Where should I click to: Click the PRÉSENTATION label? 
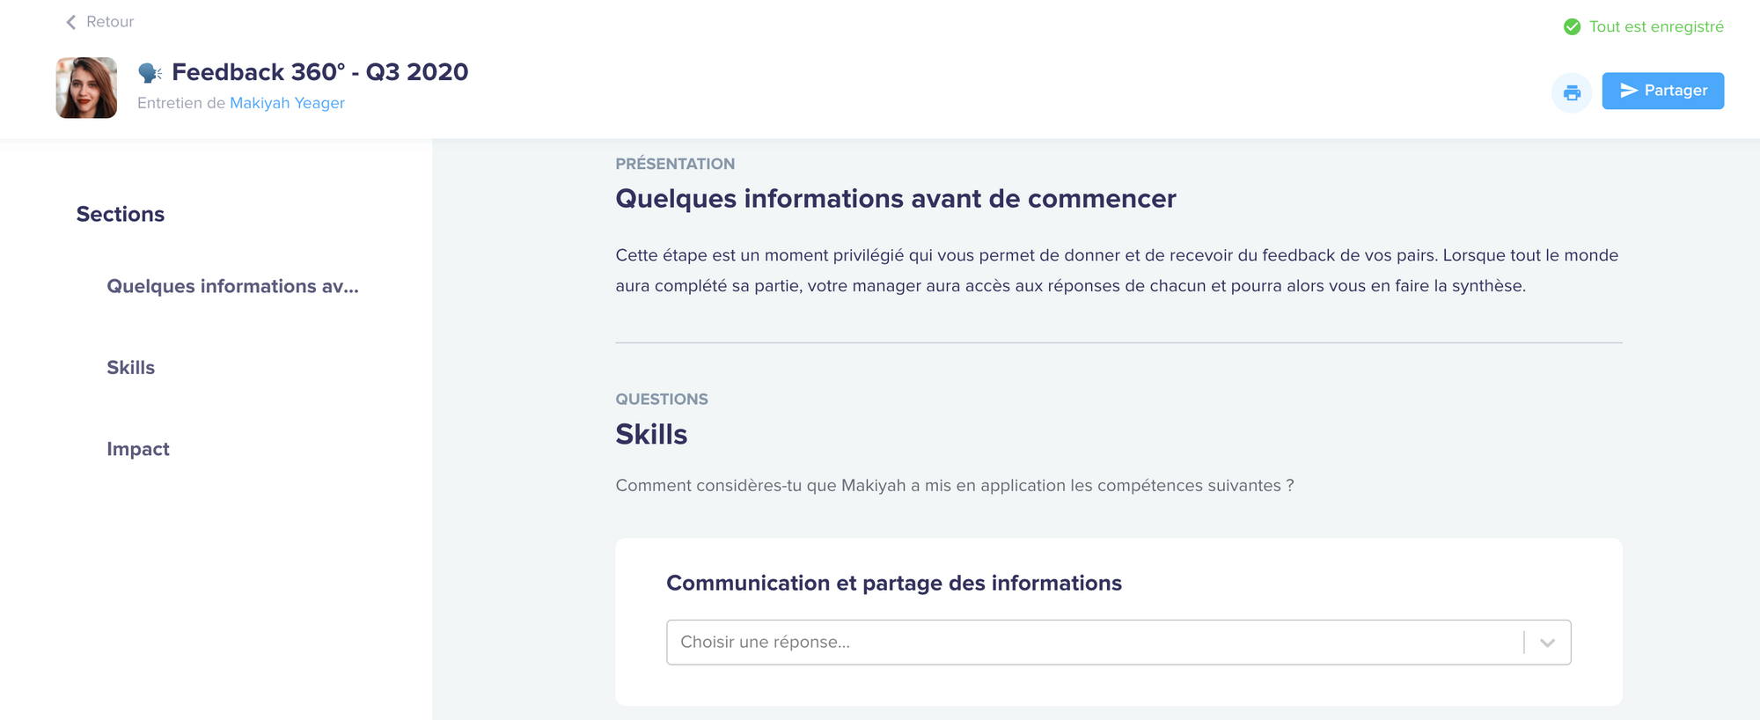coord(675,164)
